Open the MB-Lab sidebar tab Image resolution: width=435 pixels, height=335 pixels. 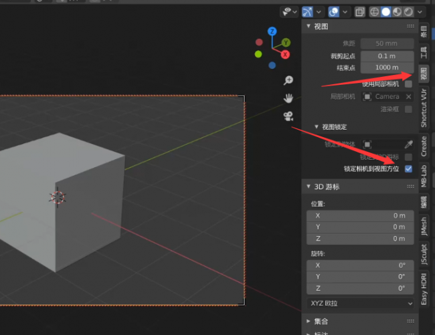tap(424, 176)
